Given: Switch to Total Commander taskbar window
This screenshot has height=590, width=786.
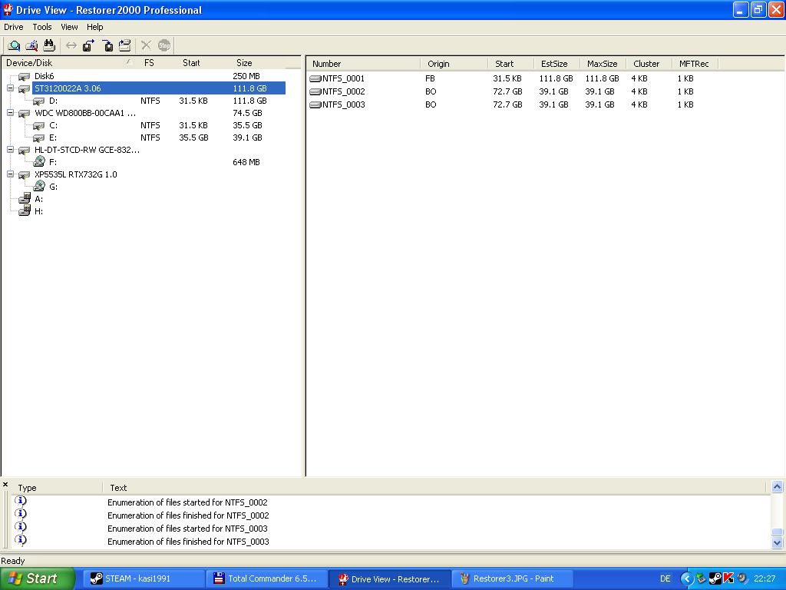Looking at the screenshot, I should click(x=266, y=578).
